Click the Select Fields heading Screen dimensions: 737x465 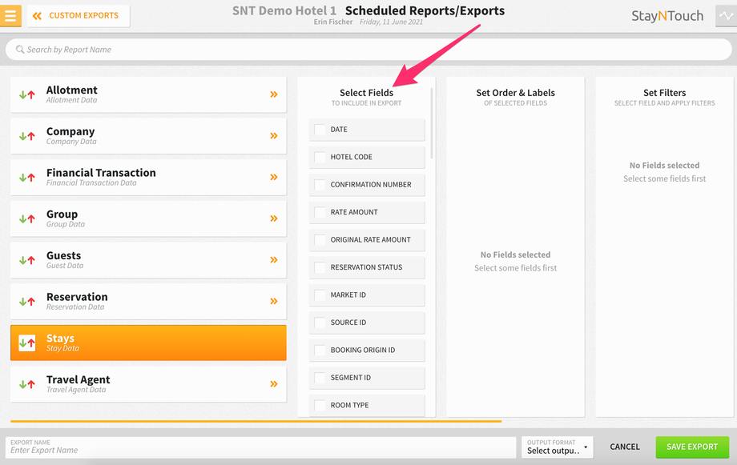[367, 93]
